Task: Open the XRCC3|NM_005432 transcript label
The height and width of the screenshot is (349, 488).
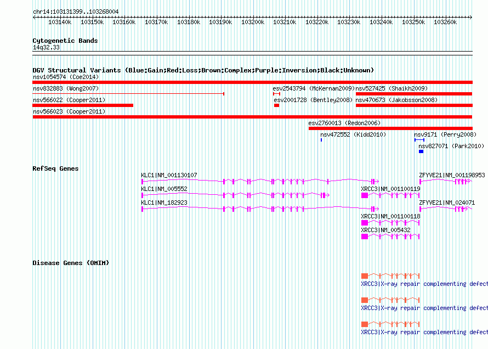Action: [x=385, y=230]
